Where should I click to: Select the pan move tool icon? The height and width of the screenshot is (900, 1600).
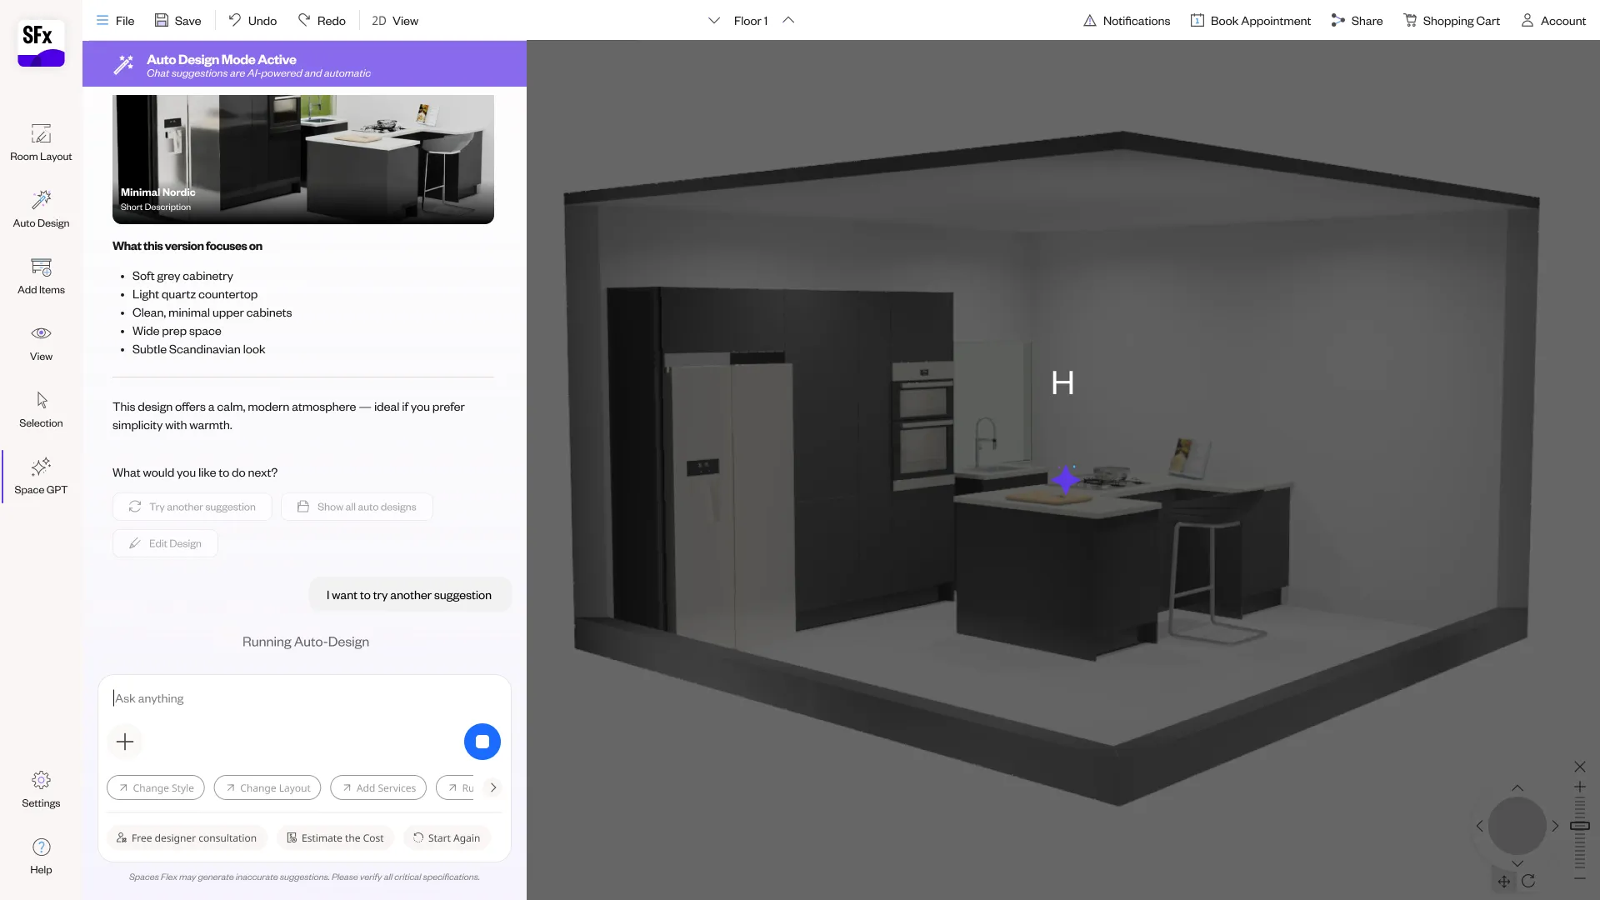(1504, 882)
